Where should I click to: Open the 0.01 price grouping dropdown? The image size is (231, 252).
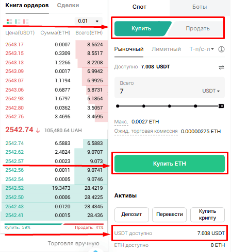coord(89,21)
